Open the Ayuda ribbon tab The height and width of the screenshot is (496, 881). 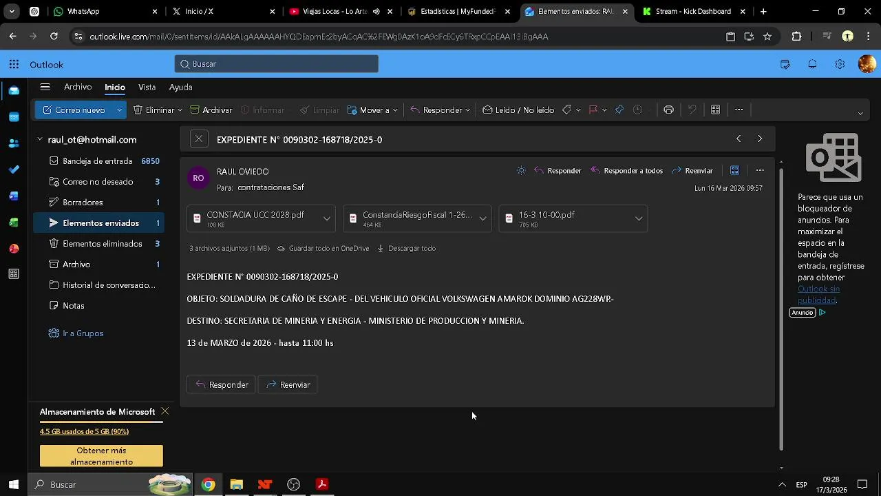coord(181,87)
